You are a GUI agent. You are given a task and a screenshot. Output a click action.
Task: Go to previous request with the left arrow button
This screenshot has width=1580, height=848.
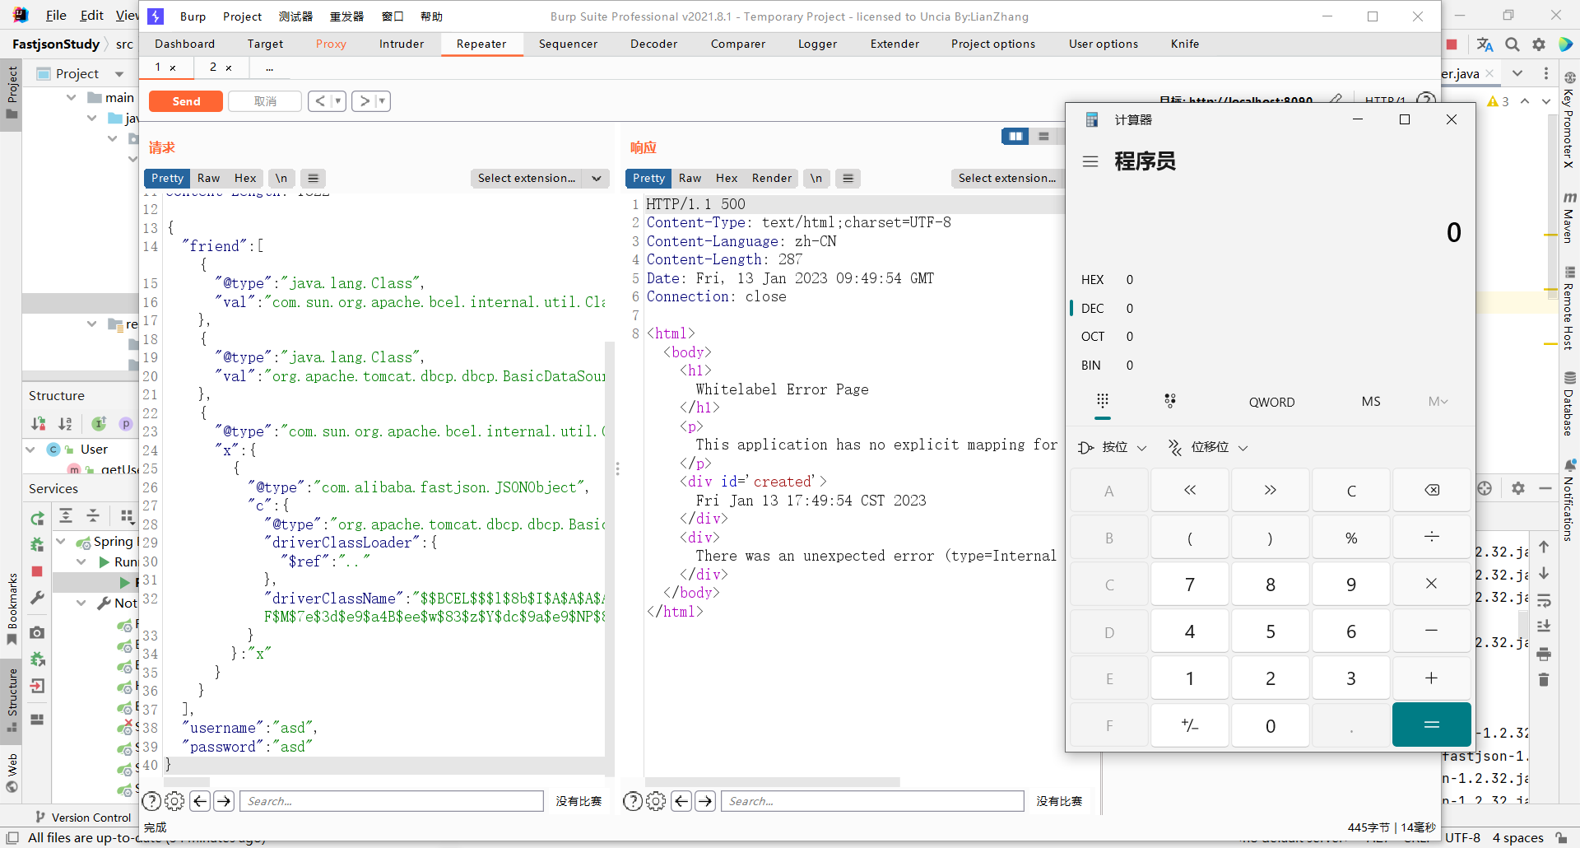pos(321,101)
